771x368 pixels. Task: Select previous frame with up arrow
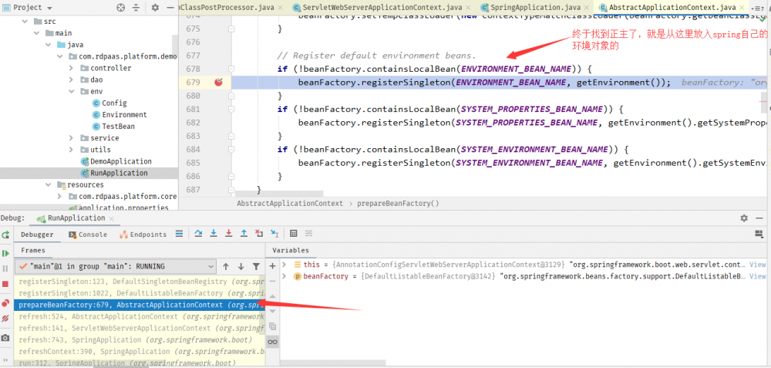226,267
